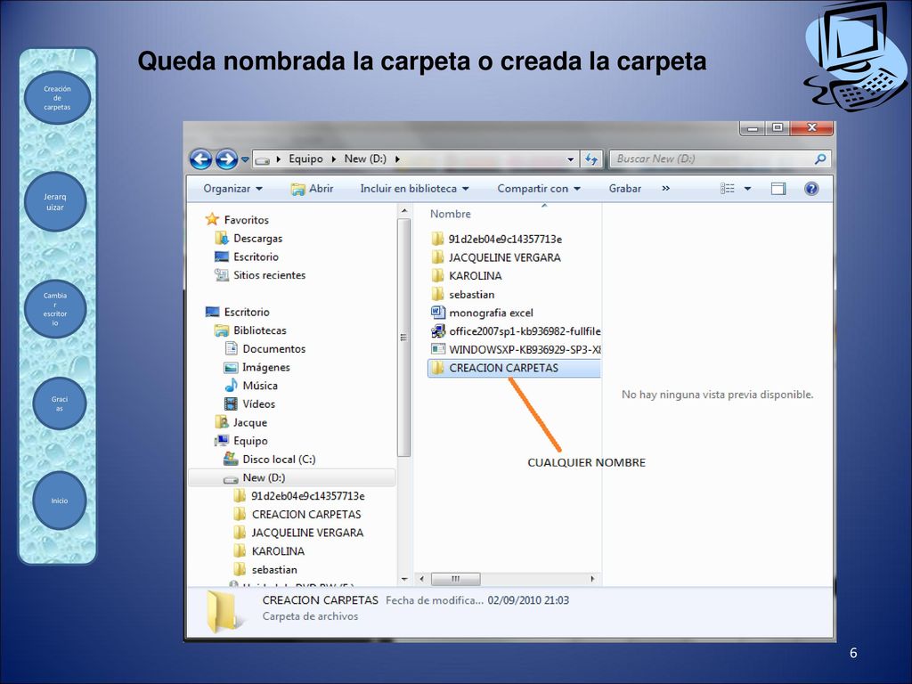Open the Documentos library
The width and height of the screenshot is (912, 684).
265,349
